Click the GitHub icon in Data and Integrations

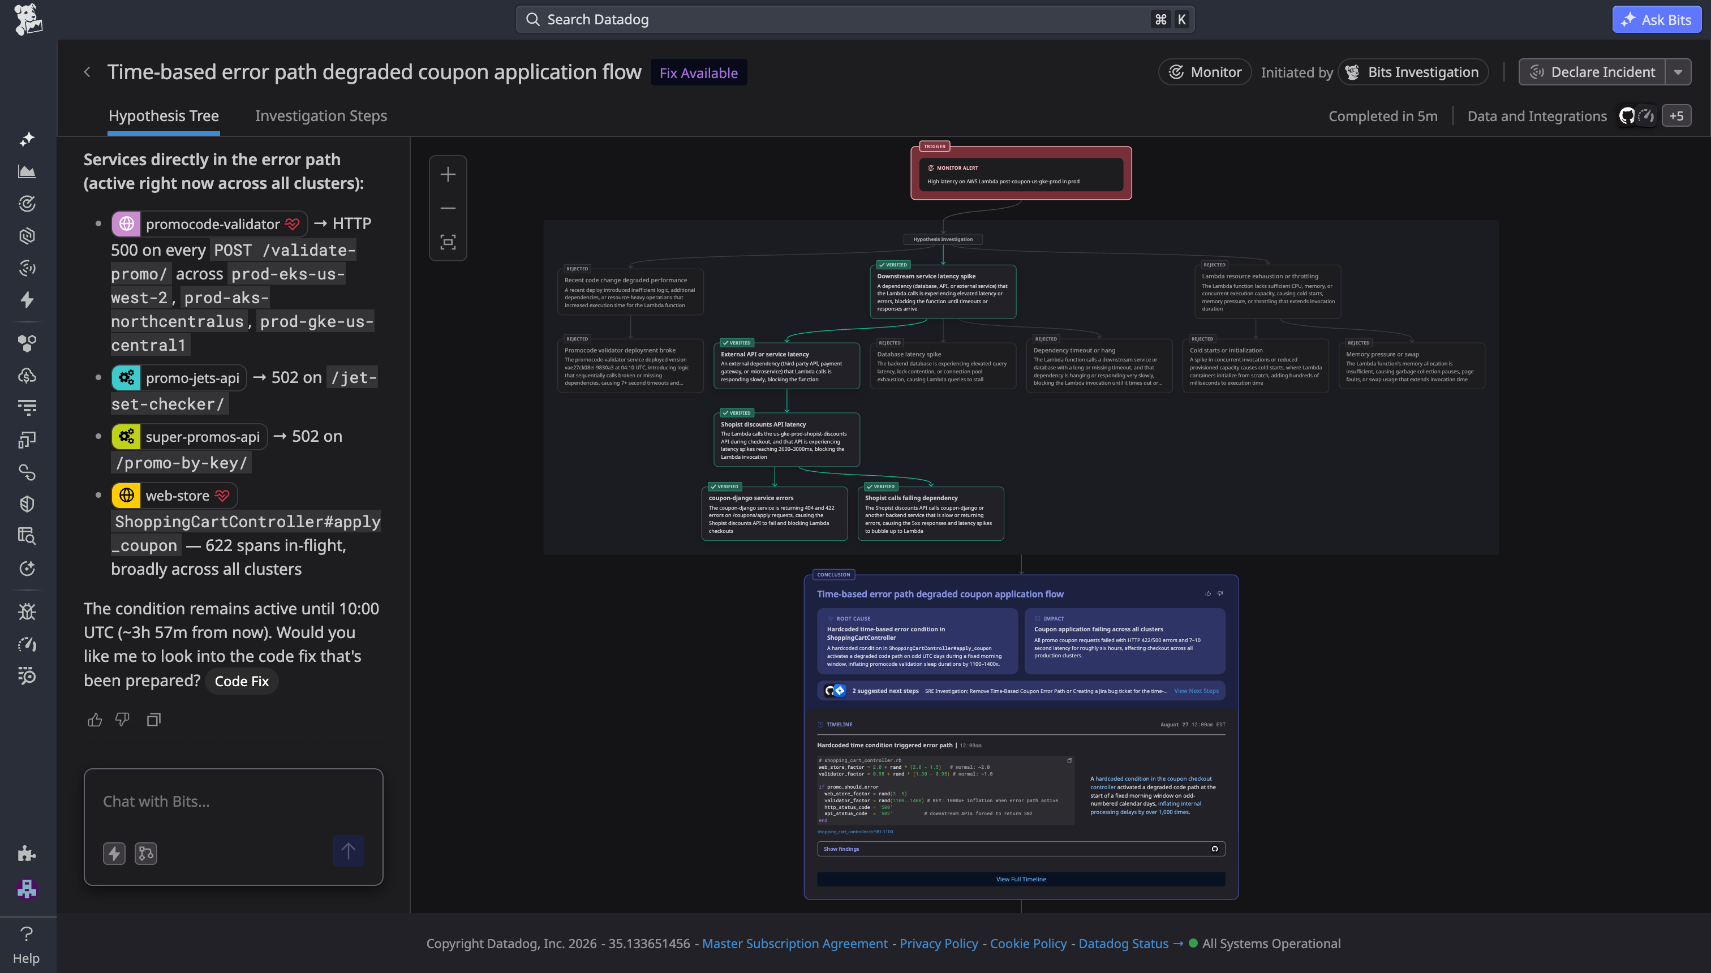tap(1627, 115)
